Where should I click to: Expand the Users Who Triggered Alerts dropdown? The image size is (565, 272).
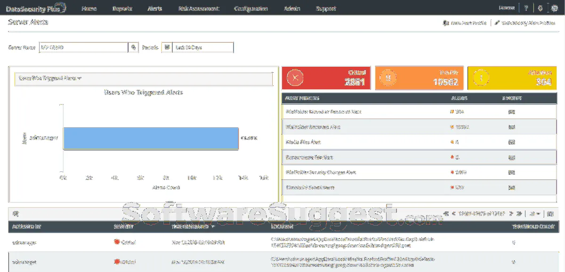(144, 78)
